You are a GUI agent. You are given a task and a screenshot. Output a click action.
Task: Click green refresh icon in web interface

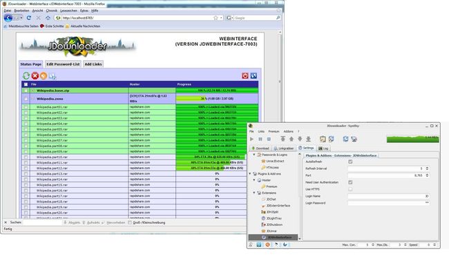coord(26,75)
